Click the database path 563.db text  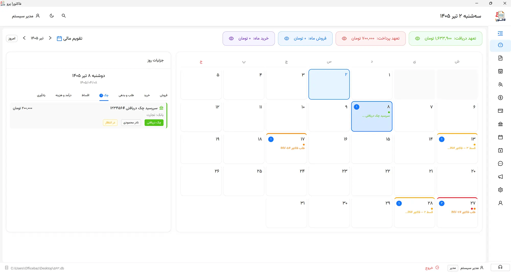point(37,268)
